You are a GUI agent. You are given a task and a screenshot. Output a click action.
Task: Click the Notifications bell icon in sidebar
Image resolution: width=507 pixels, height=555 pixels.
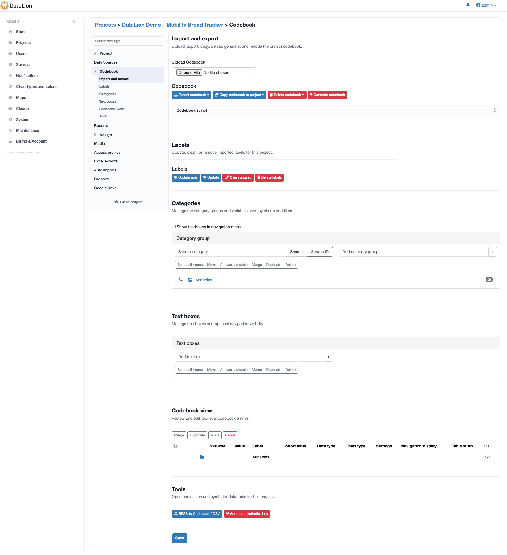click(x=10, y=75)
